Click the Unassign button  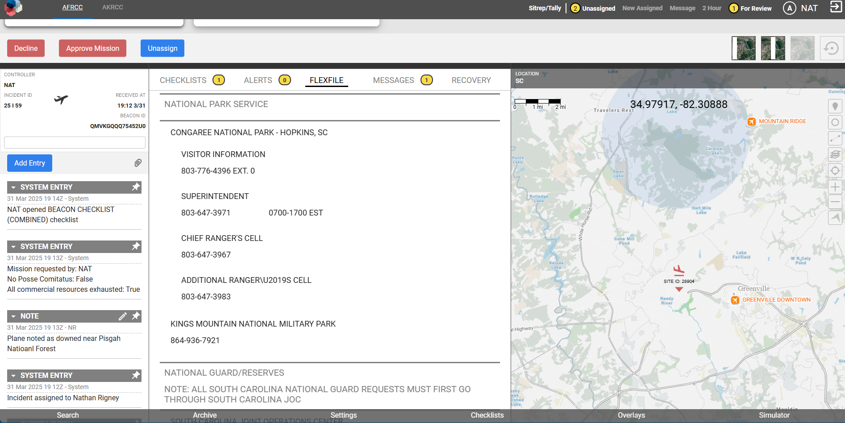click(162, 48)
